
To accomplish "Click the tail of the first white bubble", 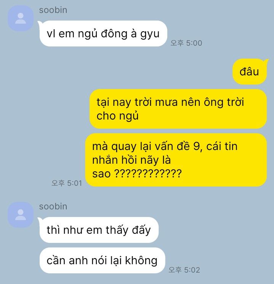I will (x=40, y=23).
